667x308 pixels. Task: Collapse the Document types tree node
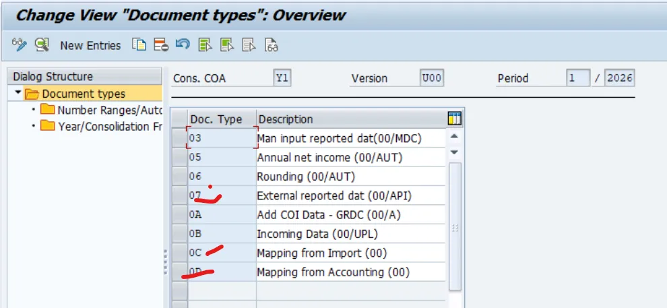point(18,94)
